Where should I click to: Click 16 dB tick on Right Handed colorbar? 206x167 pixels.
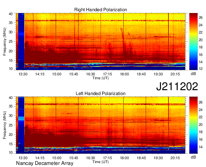(x=201, y=55)
